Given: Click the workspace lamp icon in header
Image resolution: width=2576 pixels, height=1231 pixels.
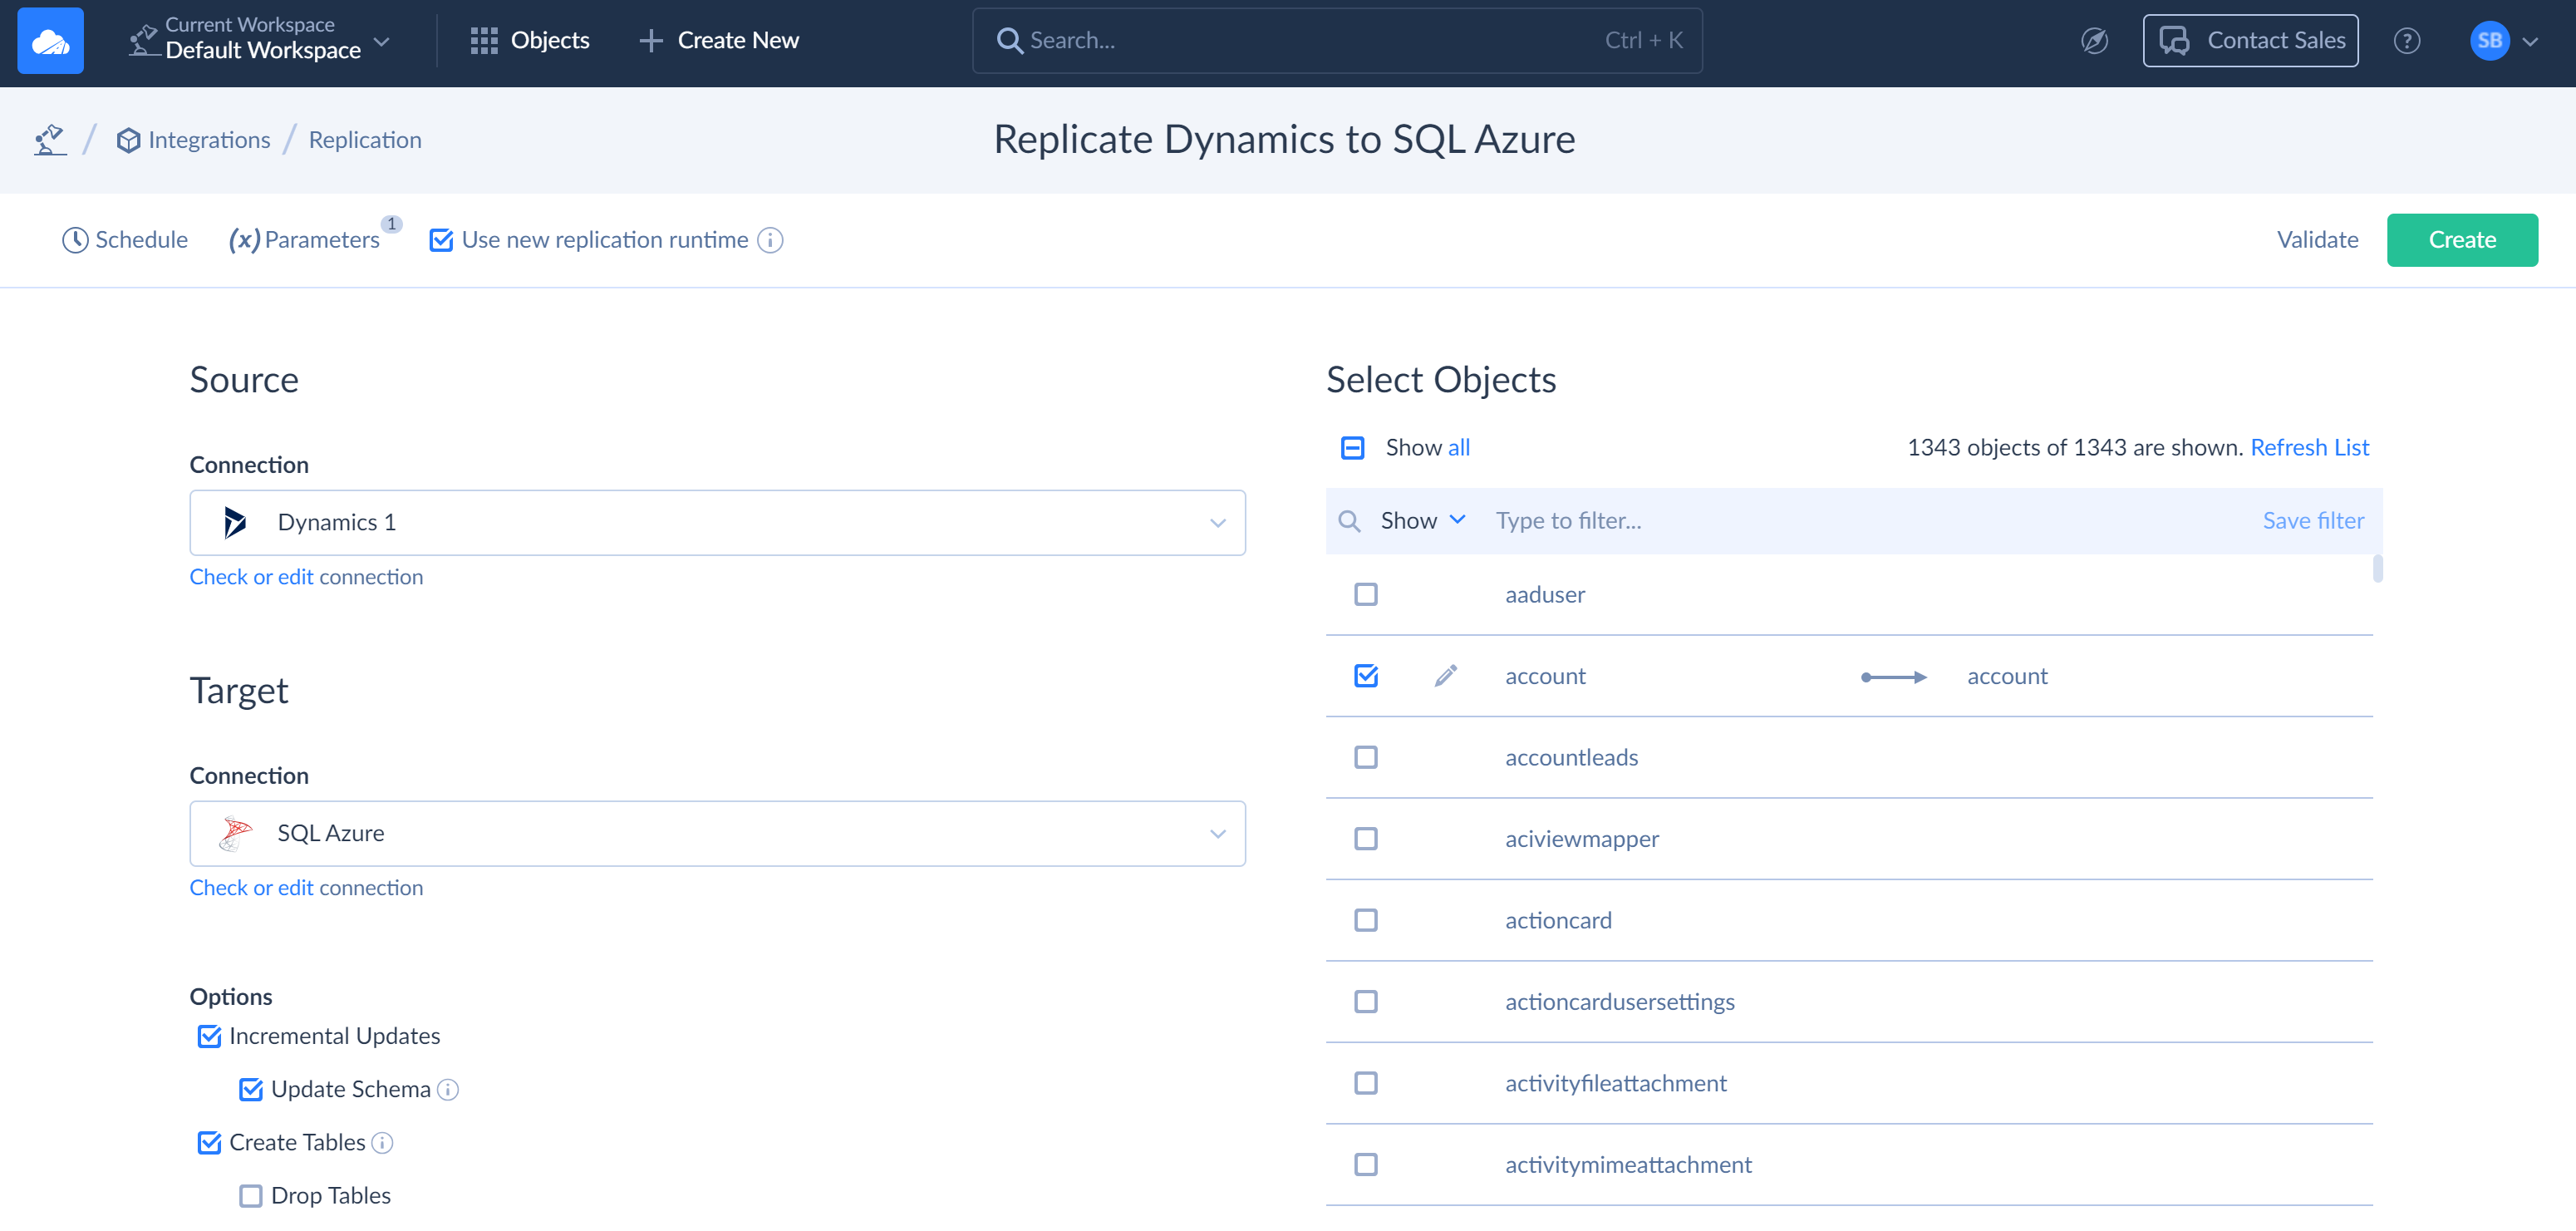Looking at the screenshot, I should pos(144,40).
